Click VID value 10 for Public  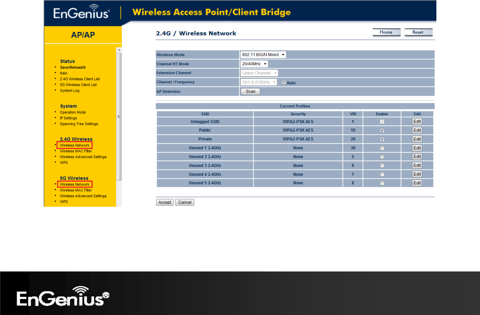(353, 130)
